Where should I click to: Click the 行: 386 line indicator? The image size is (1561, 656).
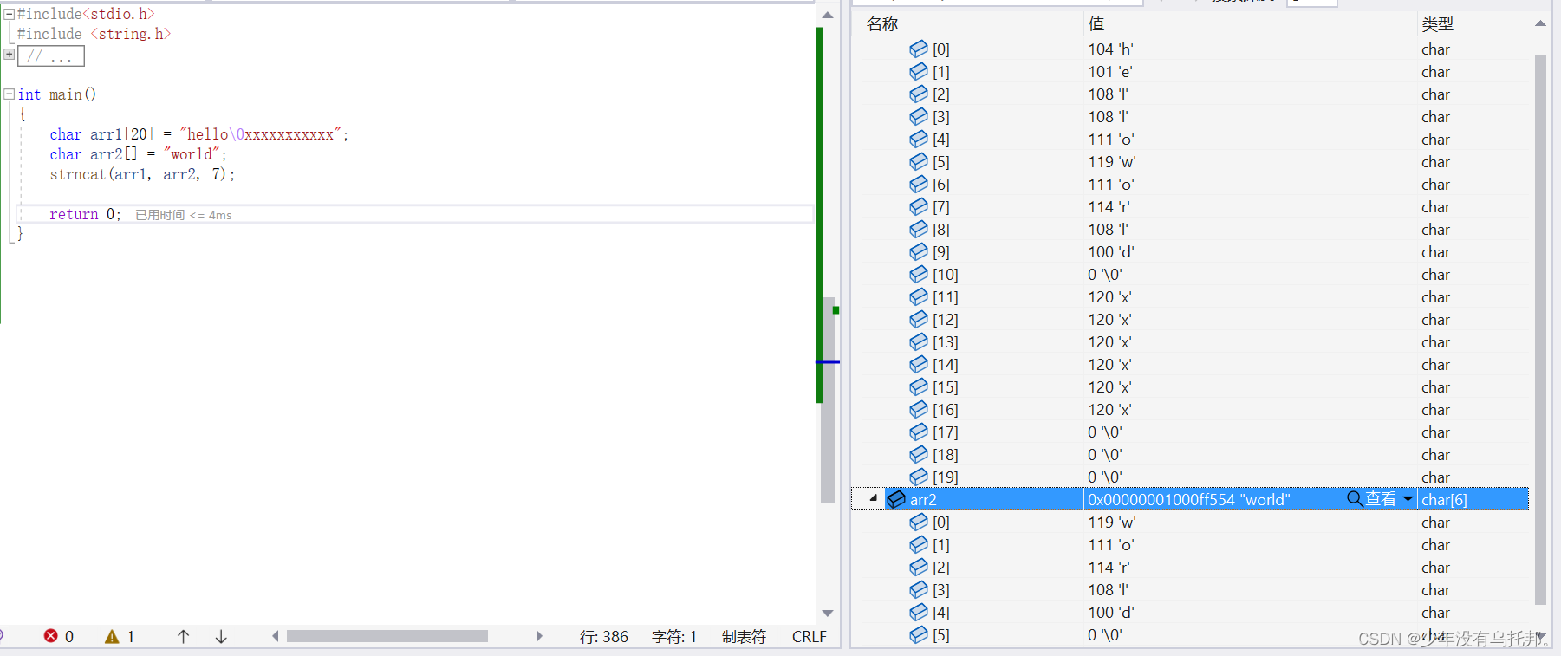click(x=604, y=636)
